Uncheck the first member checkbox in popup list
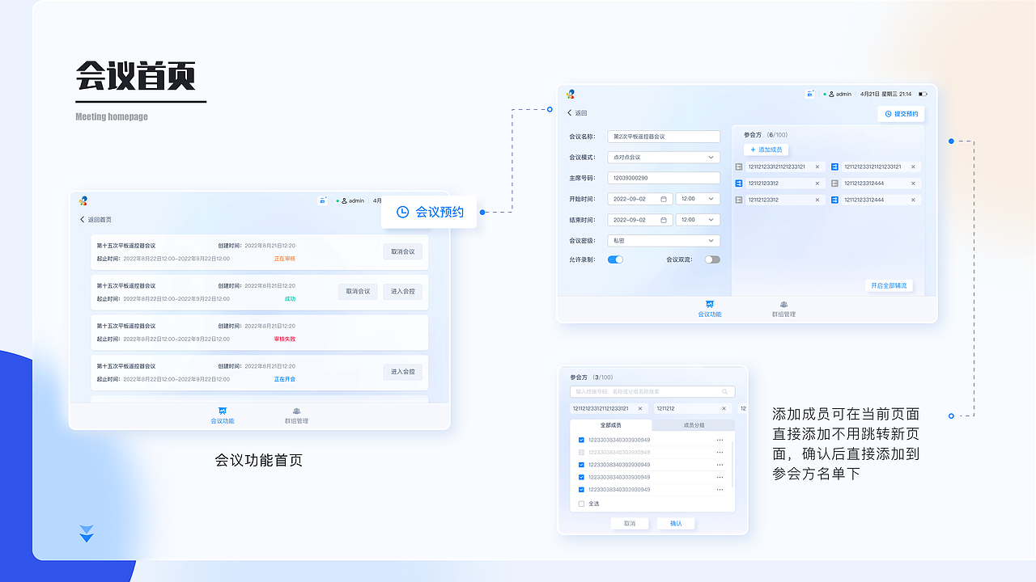Screen dimensions: 1036x582 [x=581, y=440]
